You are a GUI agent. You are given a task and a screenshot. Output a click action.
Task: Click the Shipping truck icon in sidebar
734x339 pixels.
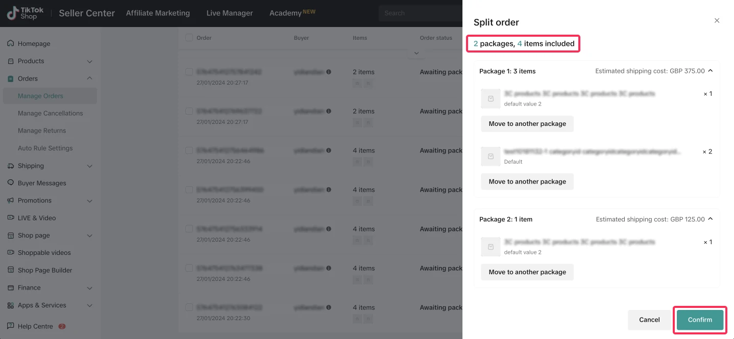coord(11,166)
